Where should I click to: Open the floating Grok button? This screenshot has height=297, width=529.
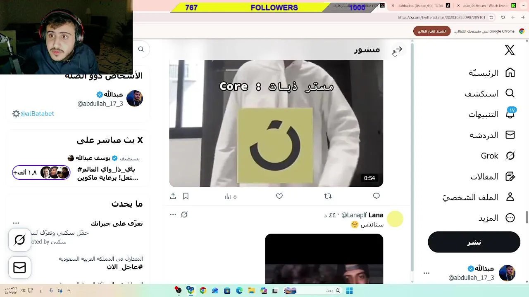19,240
